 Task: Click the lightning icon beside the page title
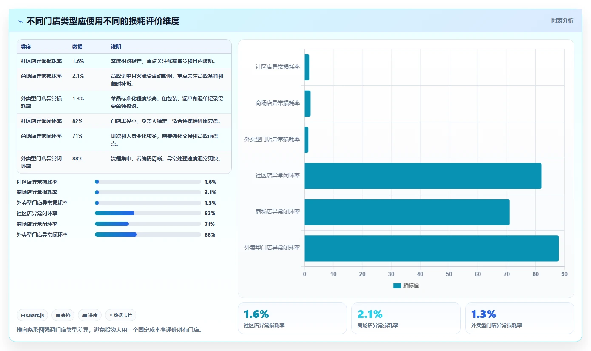(20, 21)
